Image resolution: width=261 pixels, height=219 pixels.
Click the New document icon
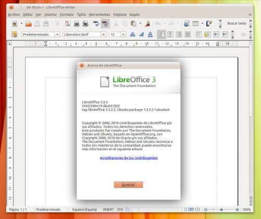click(x=15, y=23)
